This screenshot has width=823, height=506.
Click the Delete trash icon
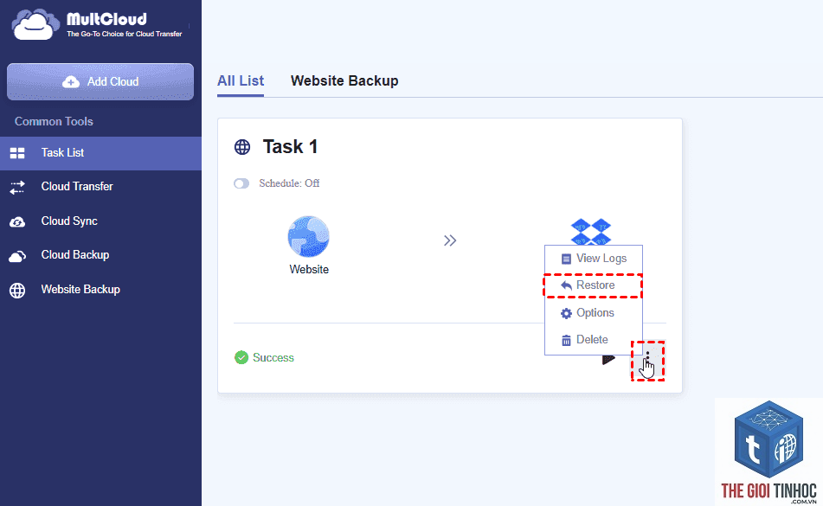coord(566,340)
